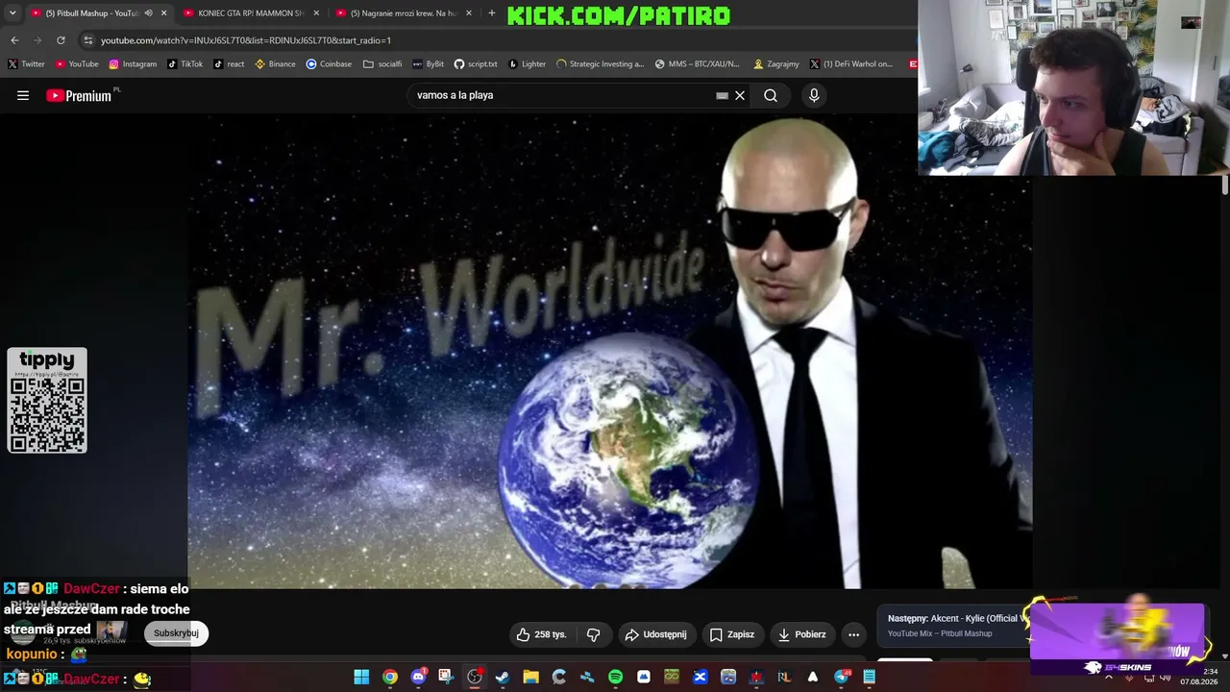Clear the search text with the X
Screen dimensions: 1230x692
(740, 95)
